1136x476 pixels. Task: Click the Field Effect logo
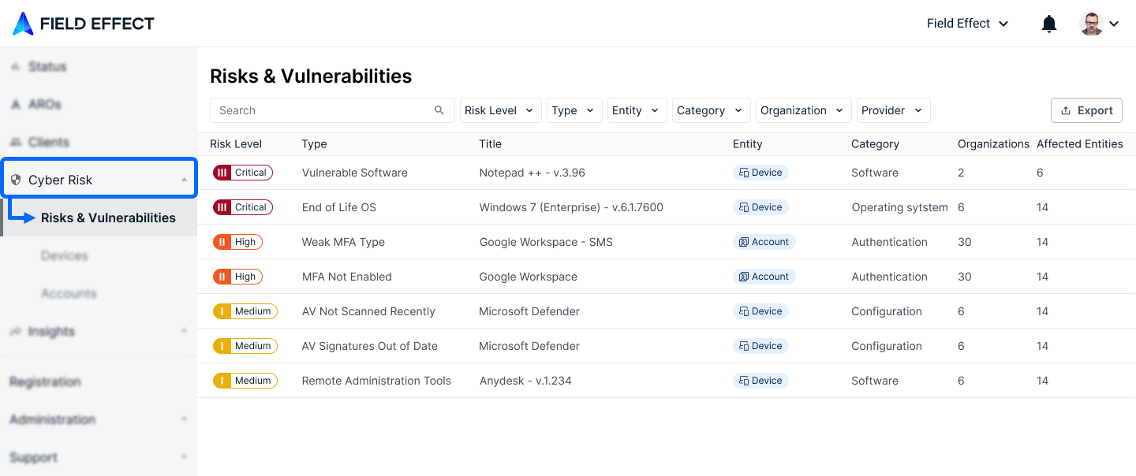point(84,24)
